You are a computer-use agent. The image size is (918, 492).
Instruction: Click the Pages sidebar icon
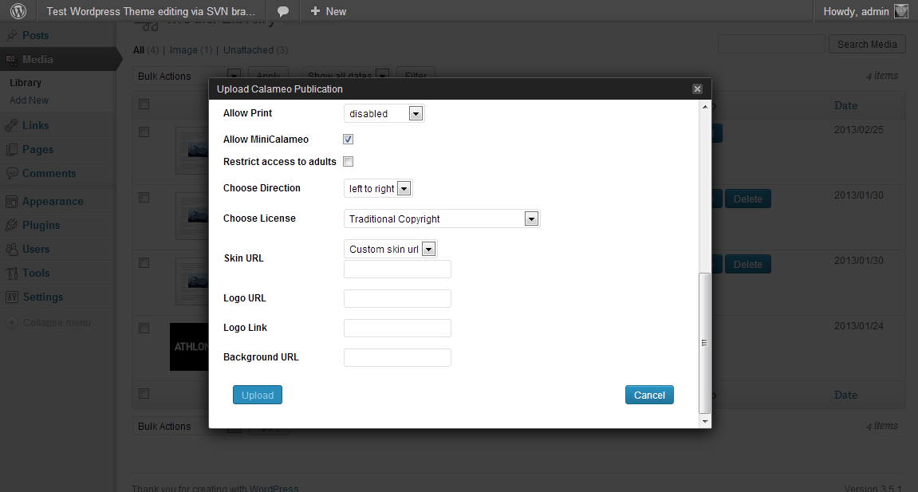(12, 149)
